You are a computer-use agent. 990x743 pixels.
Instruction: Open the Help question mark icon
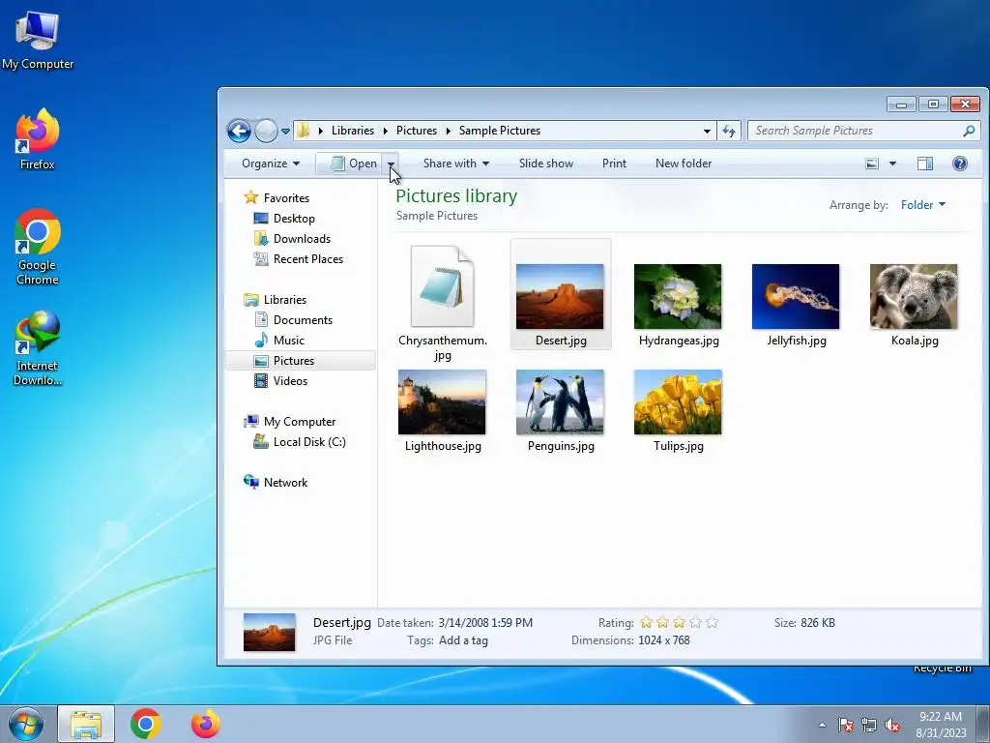(960, 163)
